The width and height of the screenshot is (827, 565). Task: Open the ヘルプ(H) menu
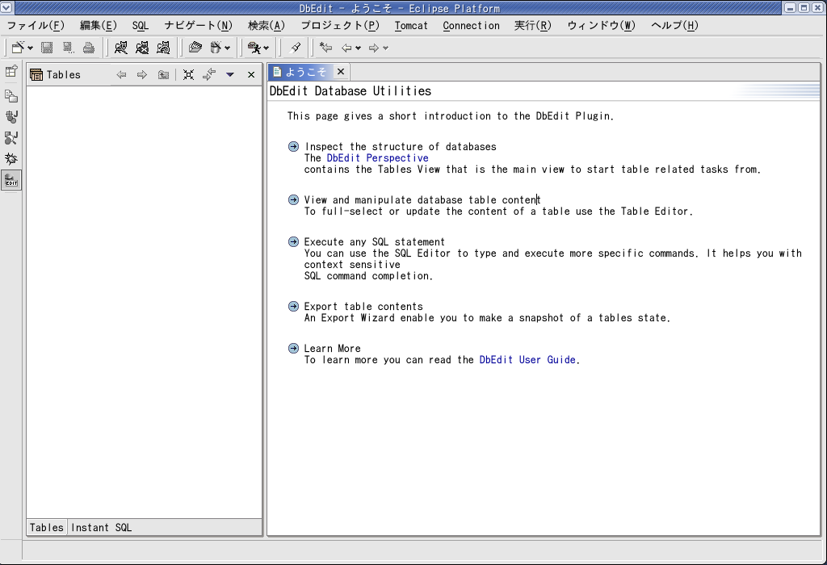(674, 25)
